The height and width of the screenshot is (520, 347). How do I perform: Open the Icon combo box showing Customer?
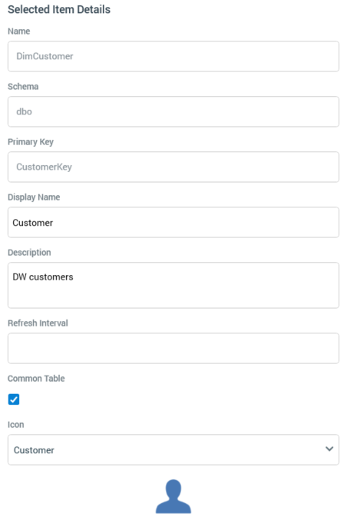point(173,449)
